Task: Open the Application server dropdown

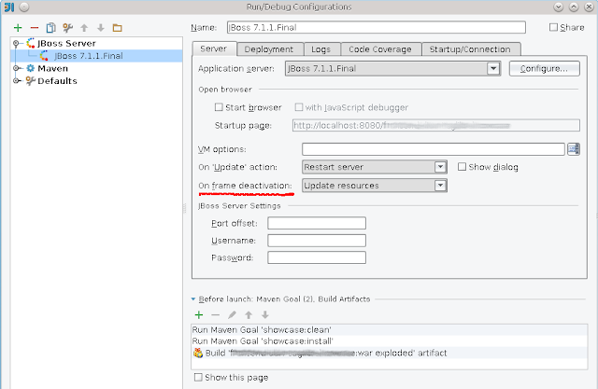Action: 493,68
